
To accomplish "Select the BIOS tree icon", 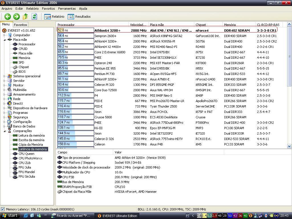I will (x=15, y=72).
